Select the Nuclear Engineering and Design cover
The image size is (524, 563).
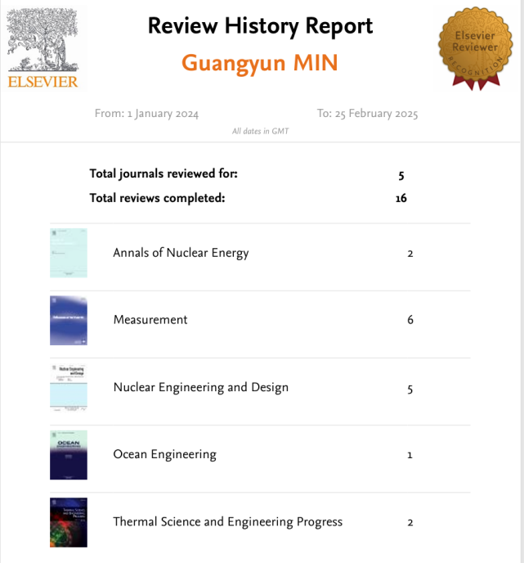pos(68,387)
